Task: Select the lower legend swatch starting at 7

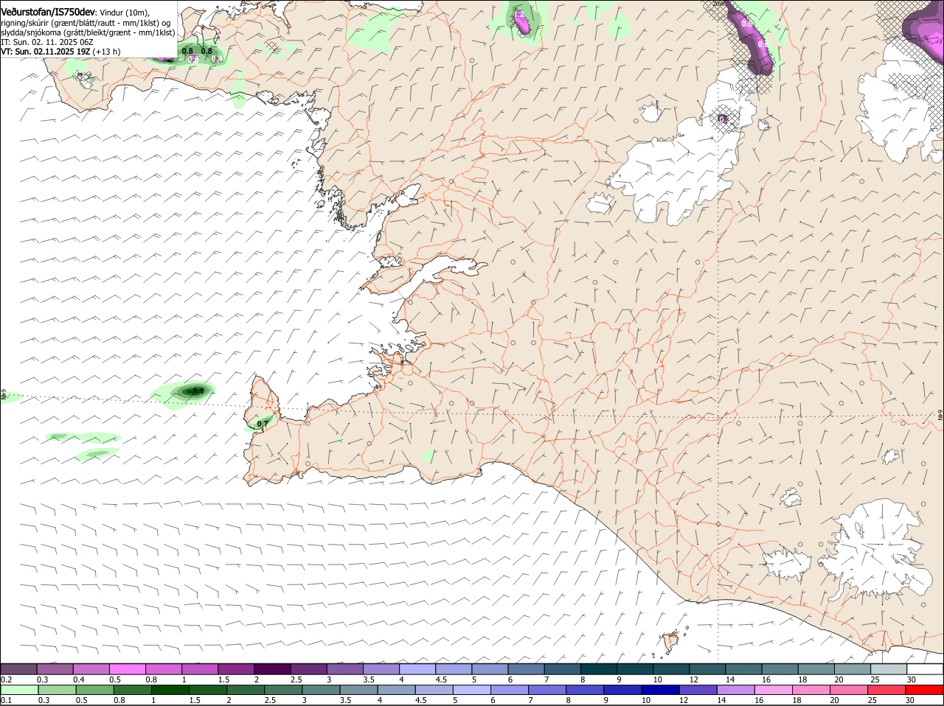Action: (x=548, y=690)
